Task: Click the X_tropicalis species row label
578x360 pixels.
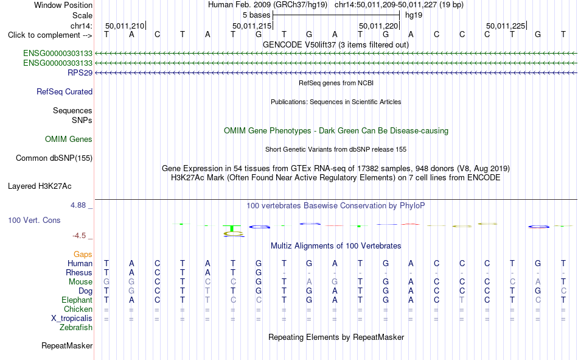Action: [72, 319]
